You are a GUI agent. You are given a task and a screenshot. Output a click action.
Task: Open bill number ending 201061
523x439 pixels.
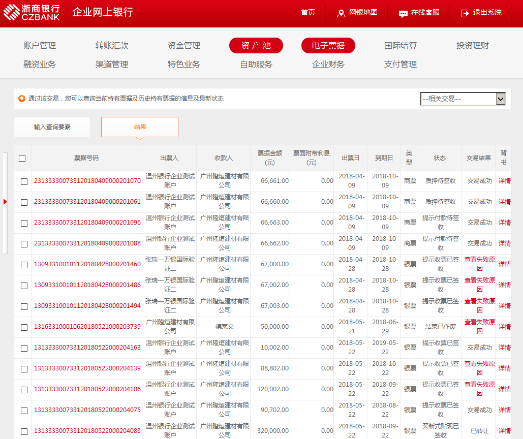(87, 202)
